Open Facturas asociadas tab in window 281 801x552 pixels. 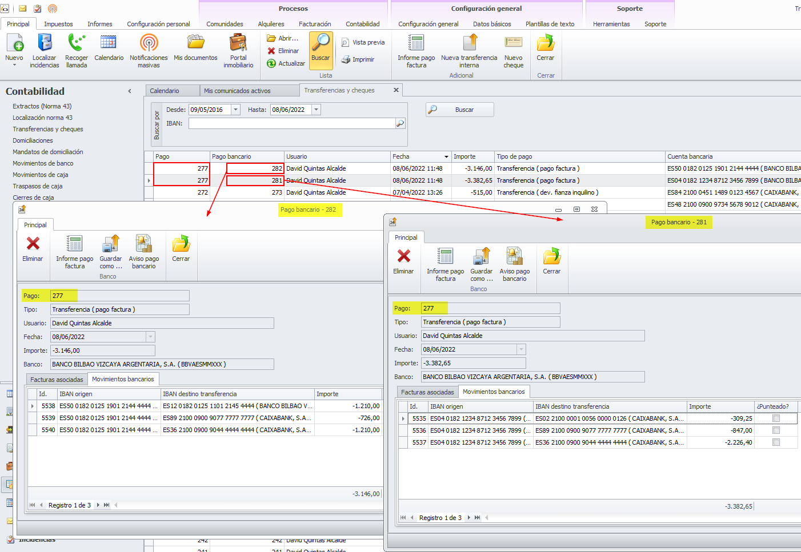(x=427, y=392)
